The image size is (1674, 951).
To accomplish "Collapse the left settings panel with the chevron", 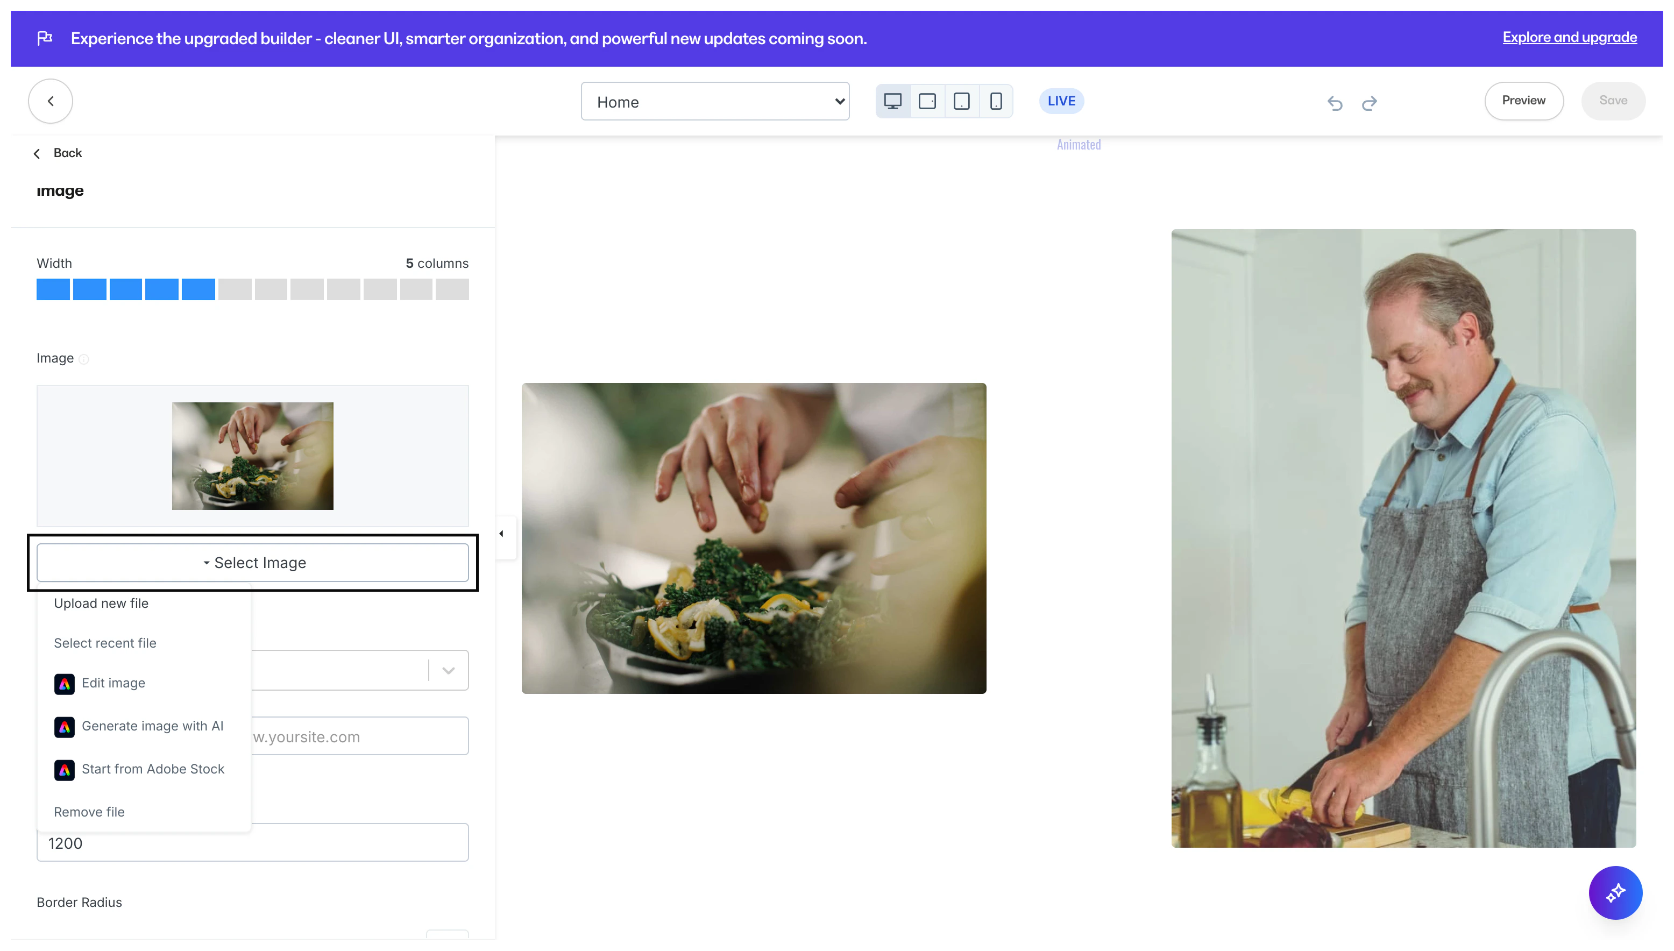I will click(502, 533).
